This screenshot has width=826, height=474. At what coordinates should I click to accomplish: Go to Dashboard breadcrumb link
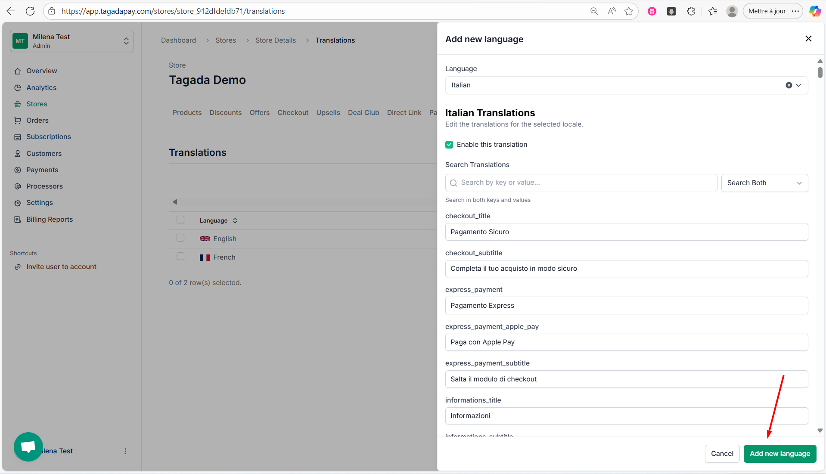click(178, 40)
